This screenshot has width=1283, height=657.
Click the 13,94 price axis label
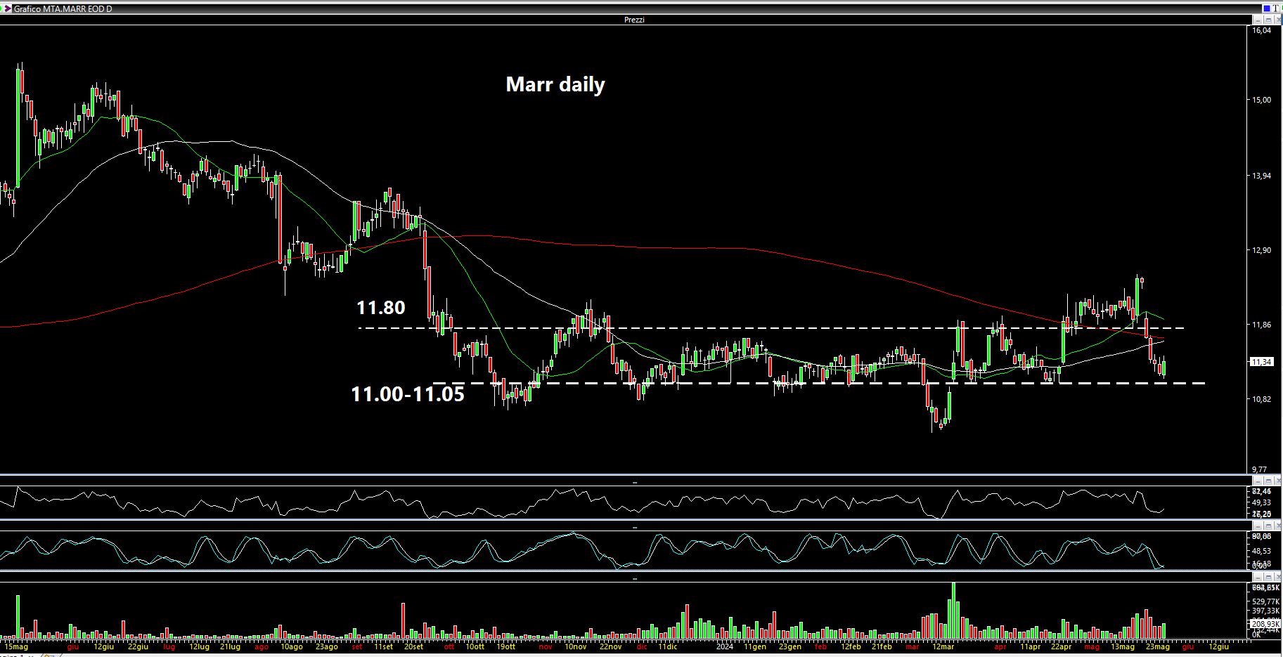[x=1261, y=176]
